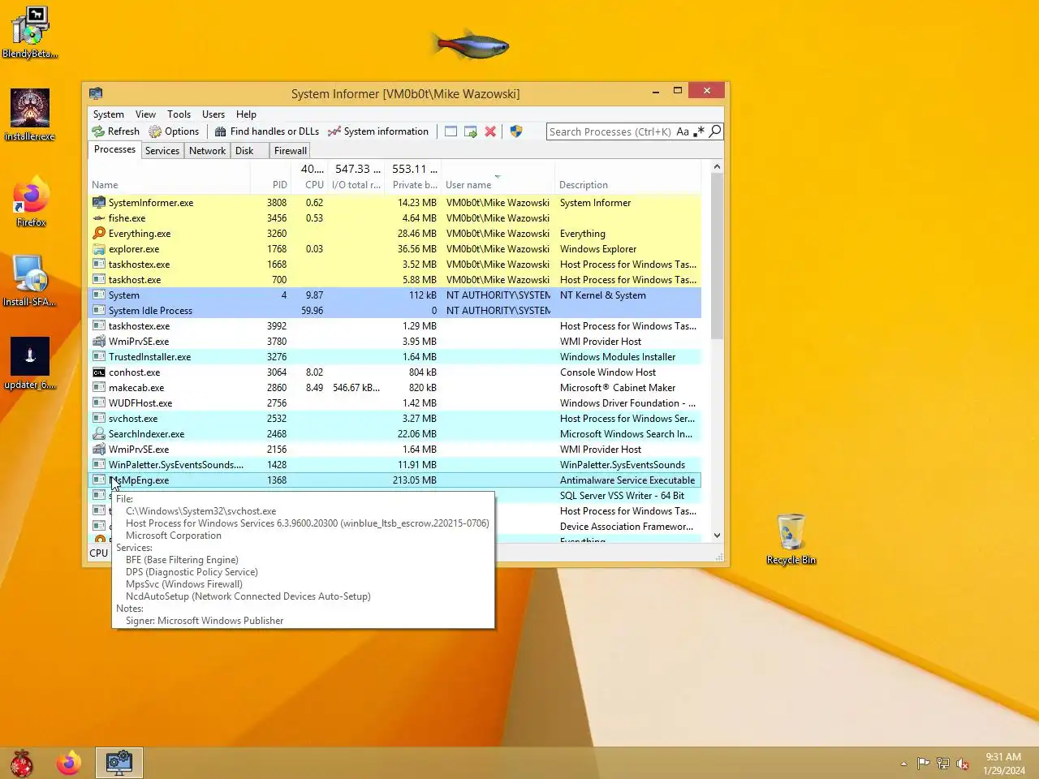Screen dimensions: 1039x779
Task: Click Find handles or DLLs binoculars icon
Action: coord(220,131)
